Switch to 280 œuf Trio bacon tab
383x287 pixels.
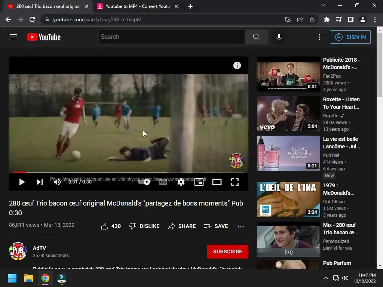pos(48,6)
